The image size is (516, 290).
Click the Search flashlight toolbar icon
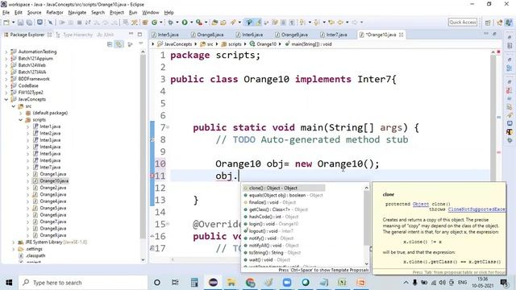pos(233,23)
